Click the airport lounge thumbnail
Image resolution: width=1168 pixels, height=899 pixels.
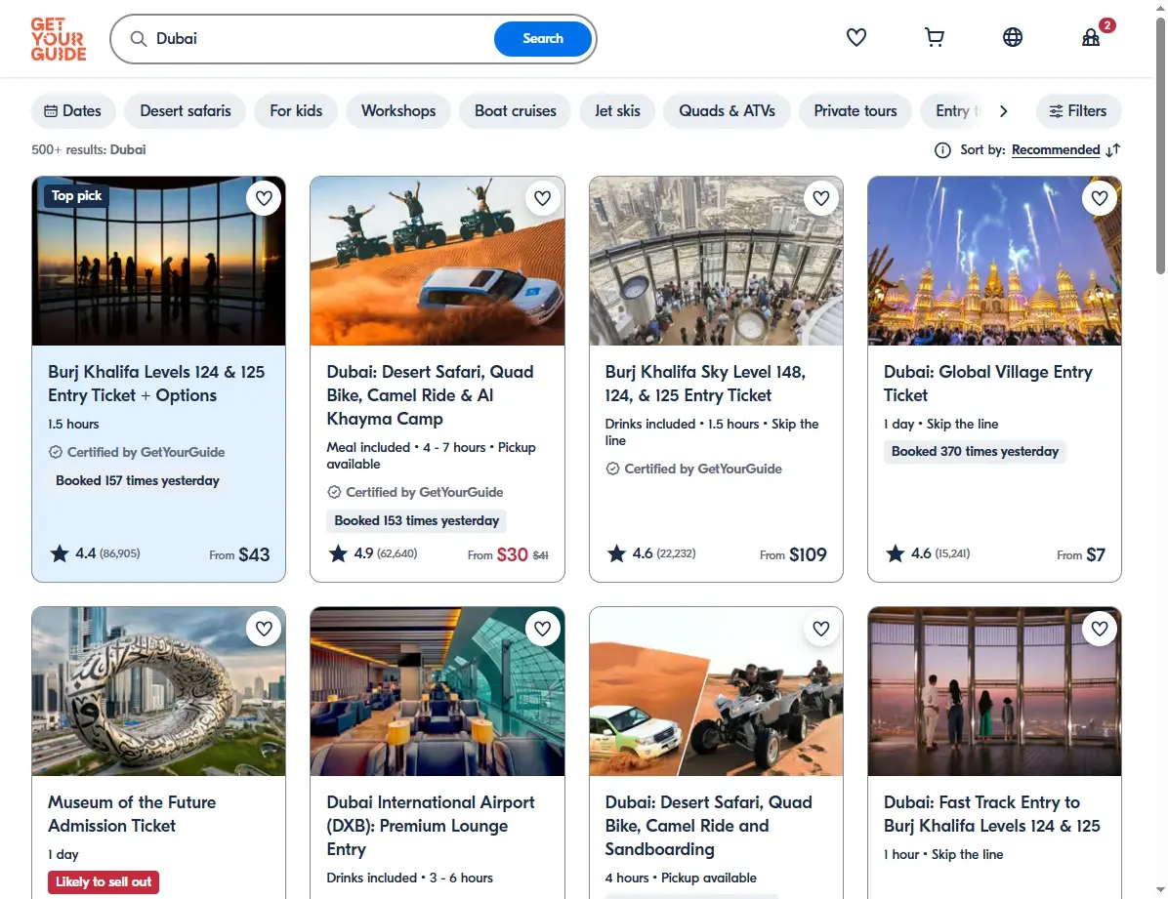(438, 691)
